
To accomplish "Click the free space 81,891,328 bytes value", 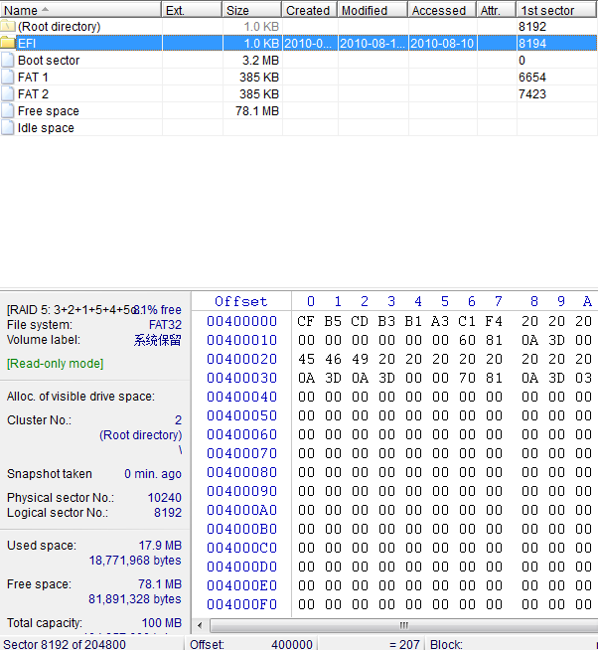I will 135,599.
